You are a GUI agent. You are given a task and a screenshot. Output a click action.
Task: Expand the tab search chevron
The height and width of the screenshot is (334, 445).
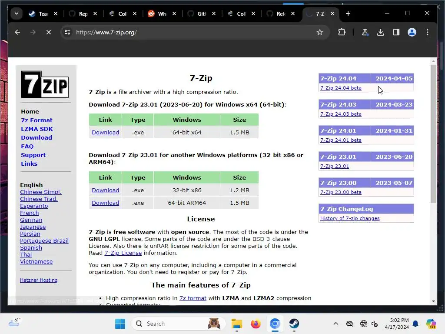click(17, 13)
